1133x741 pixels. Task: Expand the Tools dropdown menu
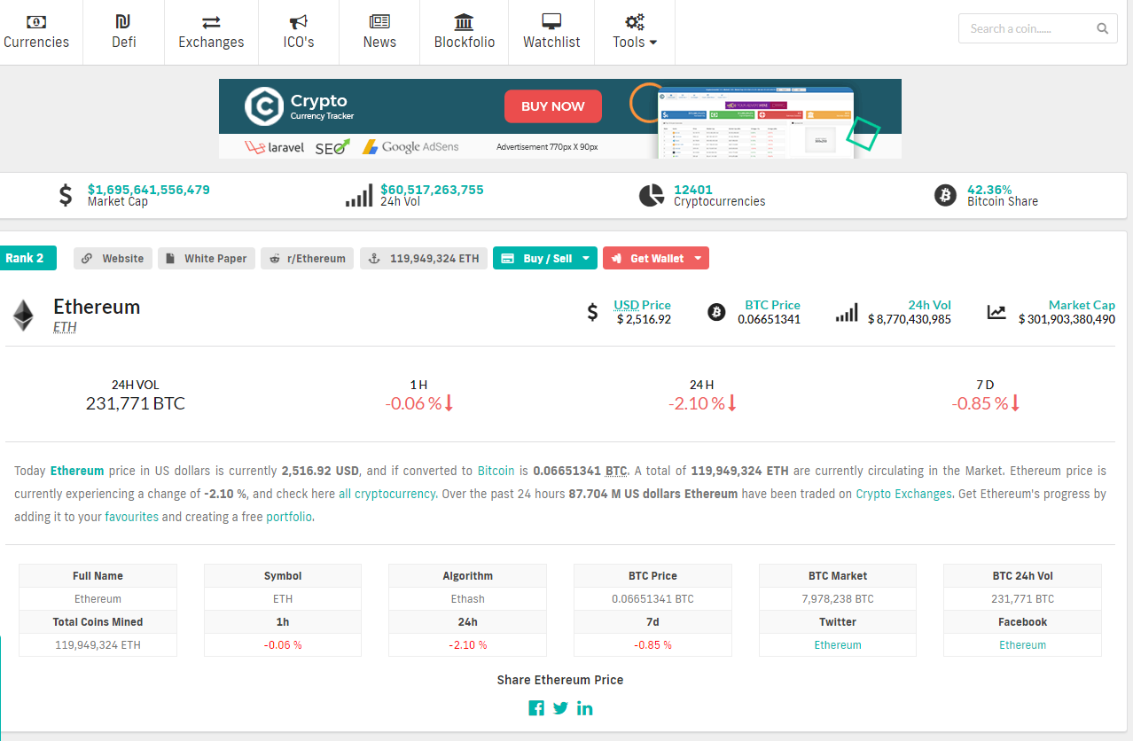pyautogui.click(x=635, y=32)
